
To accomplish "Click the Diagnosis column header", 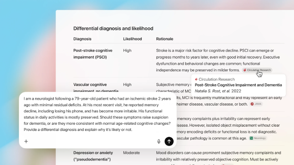I will (x=82, y=39).
